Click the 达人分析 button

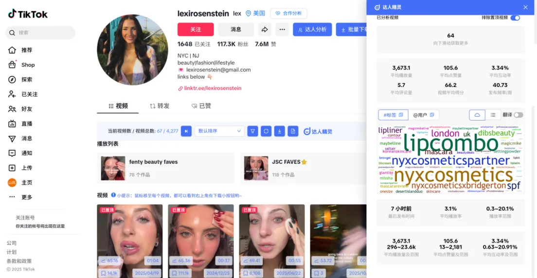tap(312, 30)
